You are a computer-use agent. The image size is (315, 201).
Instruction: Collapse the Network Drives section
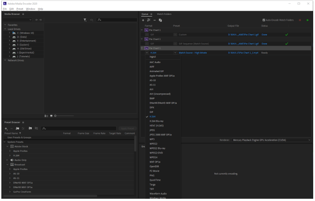point(5,60)
